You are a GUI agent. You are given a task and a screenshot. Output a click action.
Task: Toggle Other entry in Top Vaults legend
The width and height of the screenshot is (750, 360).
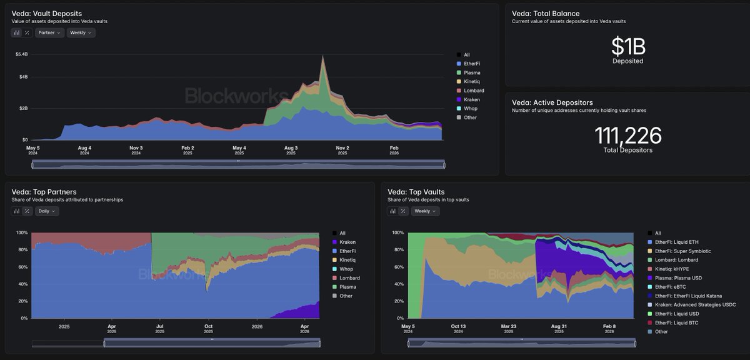657,331
